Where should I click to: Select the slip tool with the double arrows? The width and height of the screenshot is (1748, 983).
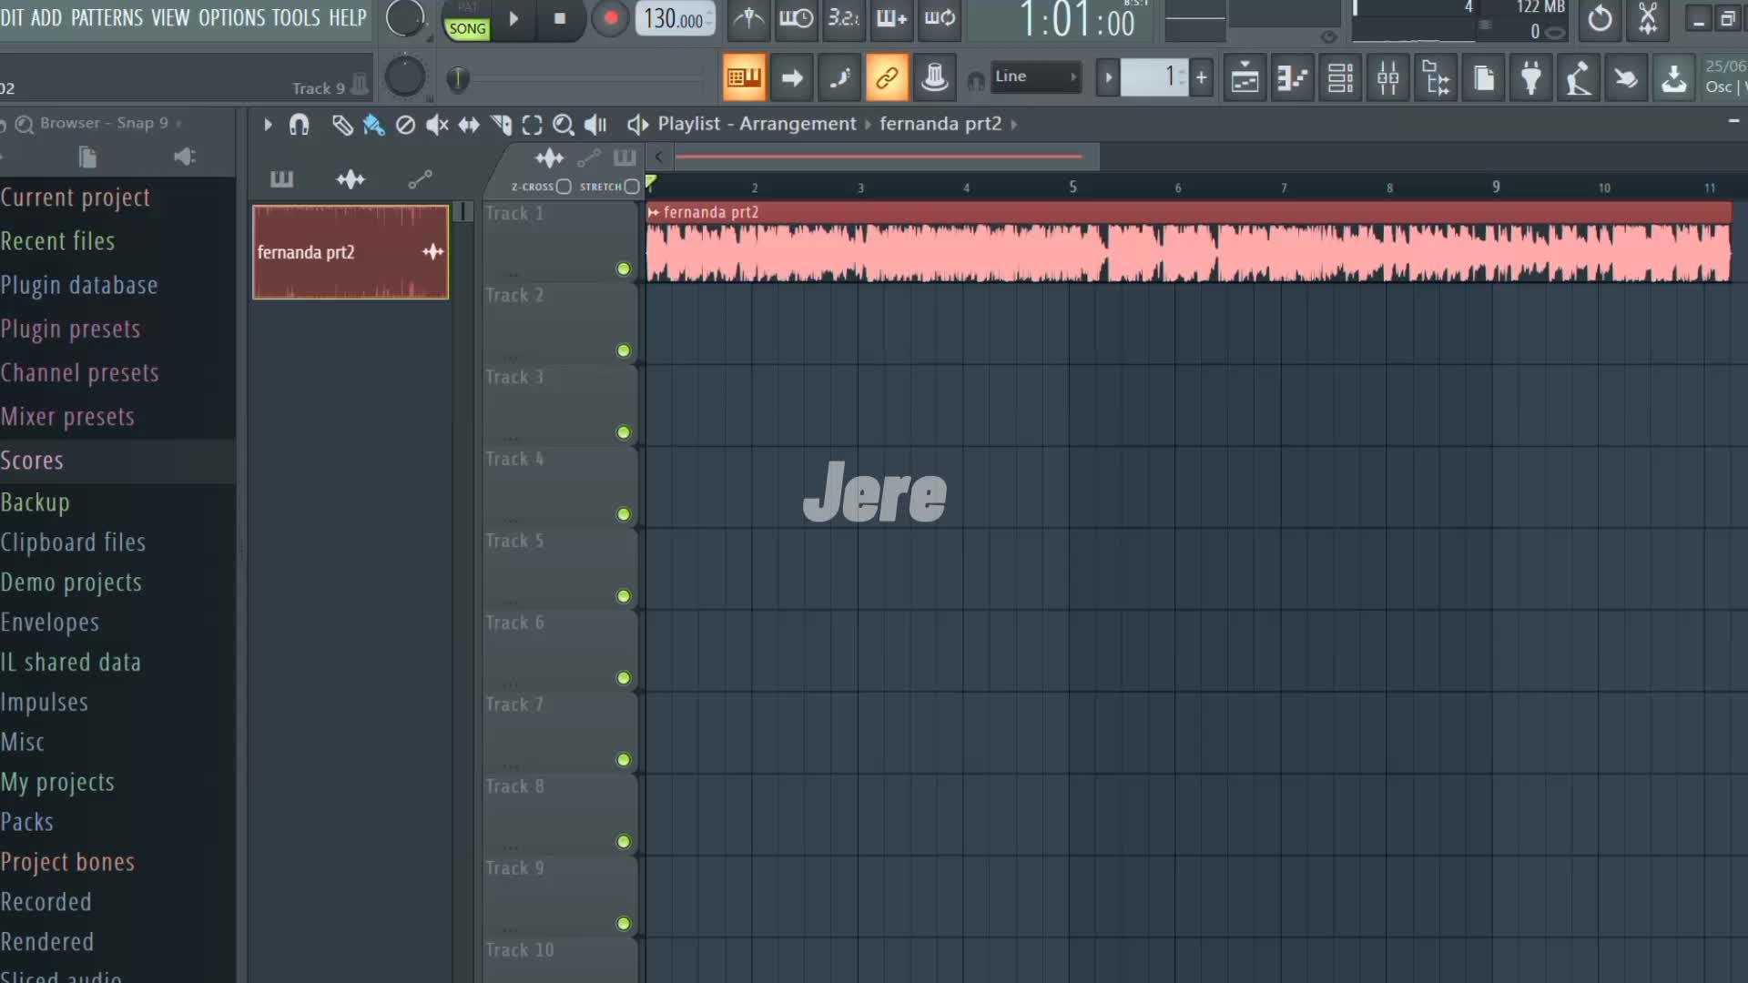click(x=469, y=125)
